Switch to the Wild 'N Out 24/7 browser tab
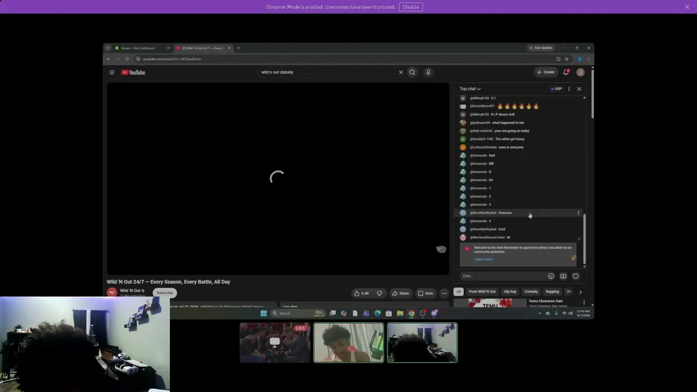The height and width of the screenshot is (392, 697). pyautogui.click(x=204, y=48)
